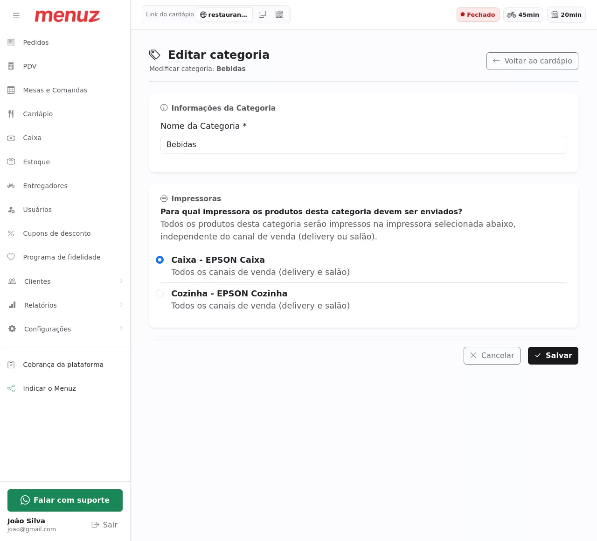Click the Programa de fidelidade heart icon
Image resolution: width=597 pixels, height=541 pixels.
tap(11, 257)
